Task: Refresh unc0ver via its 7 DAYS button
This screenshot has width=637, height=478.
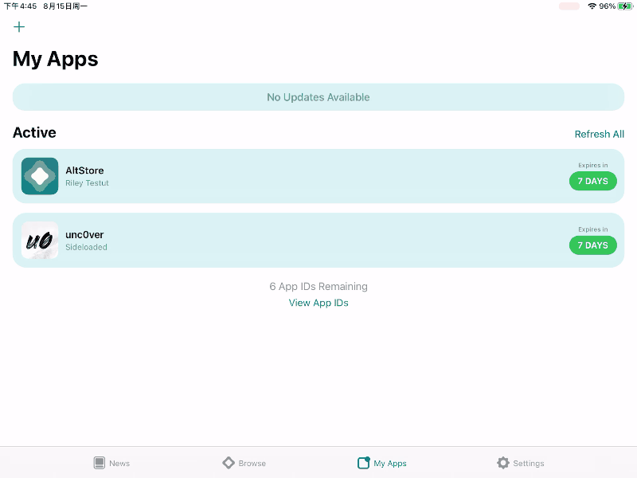Action: click(592, 245)
